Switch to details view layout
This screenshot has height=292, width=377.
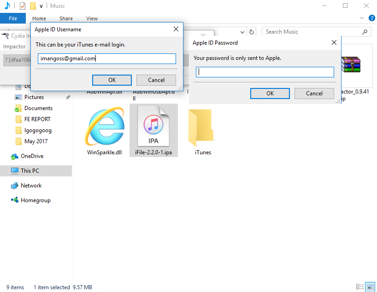[360, 287]
